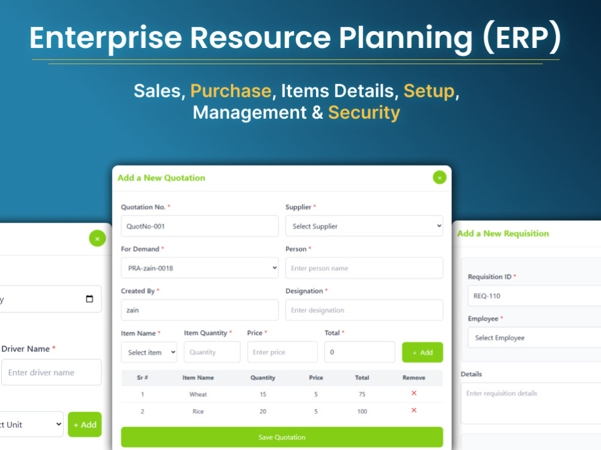Close the left panel with green X
This screenshot has height=450, width=601.
[97, 238]
